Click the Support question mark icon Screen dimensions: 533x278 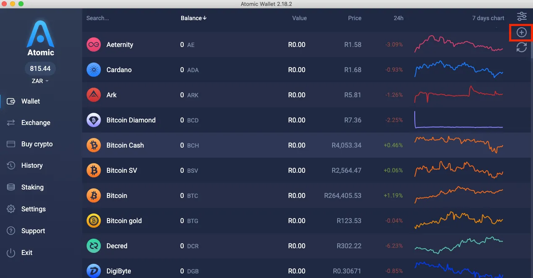11,231
